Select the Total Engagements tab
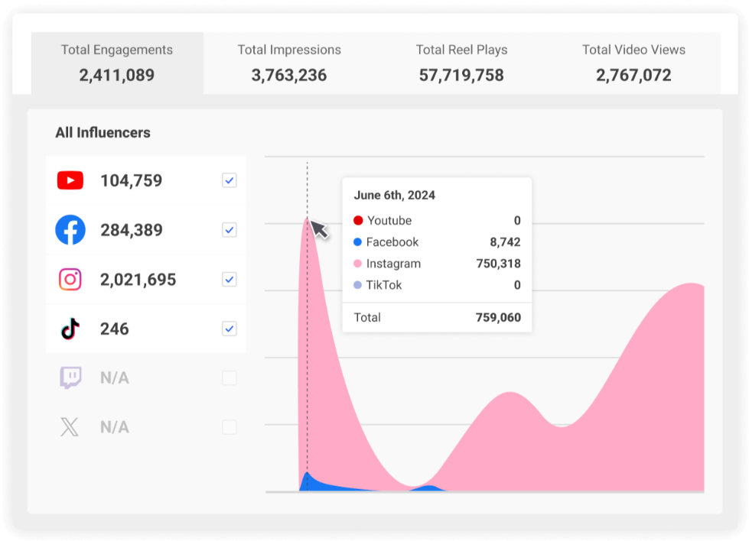 point(117,63)
